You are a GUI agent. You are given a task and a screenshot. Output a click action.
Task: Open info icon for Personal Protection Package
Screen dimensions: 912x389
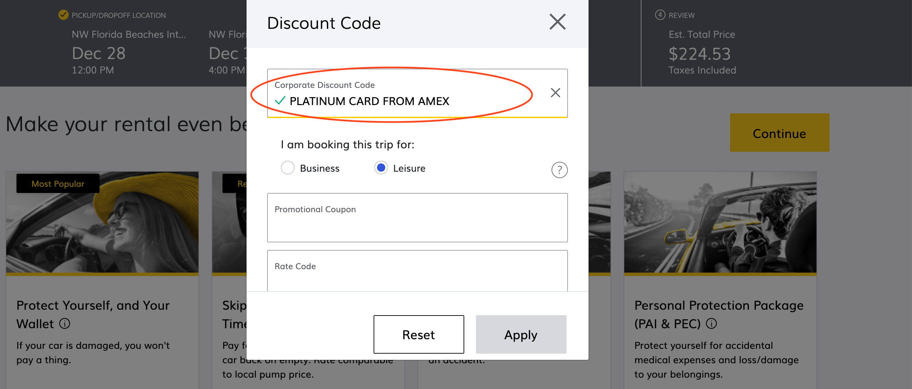[x=711, y=323]
